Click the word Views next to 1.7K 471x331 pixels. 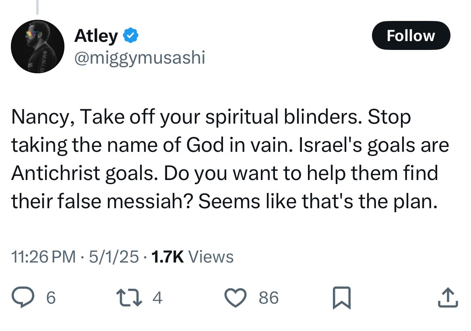211,257
